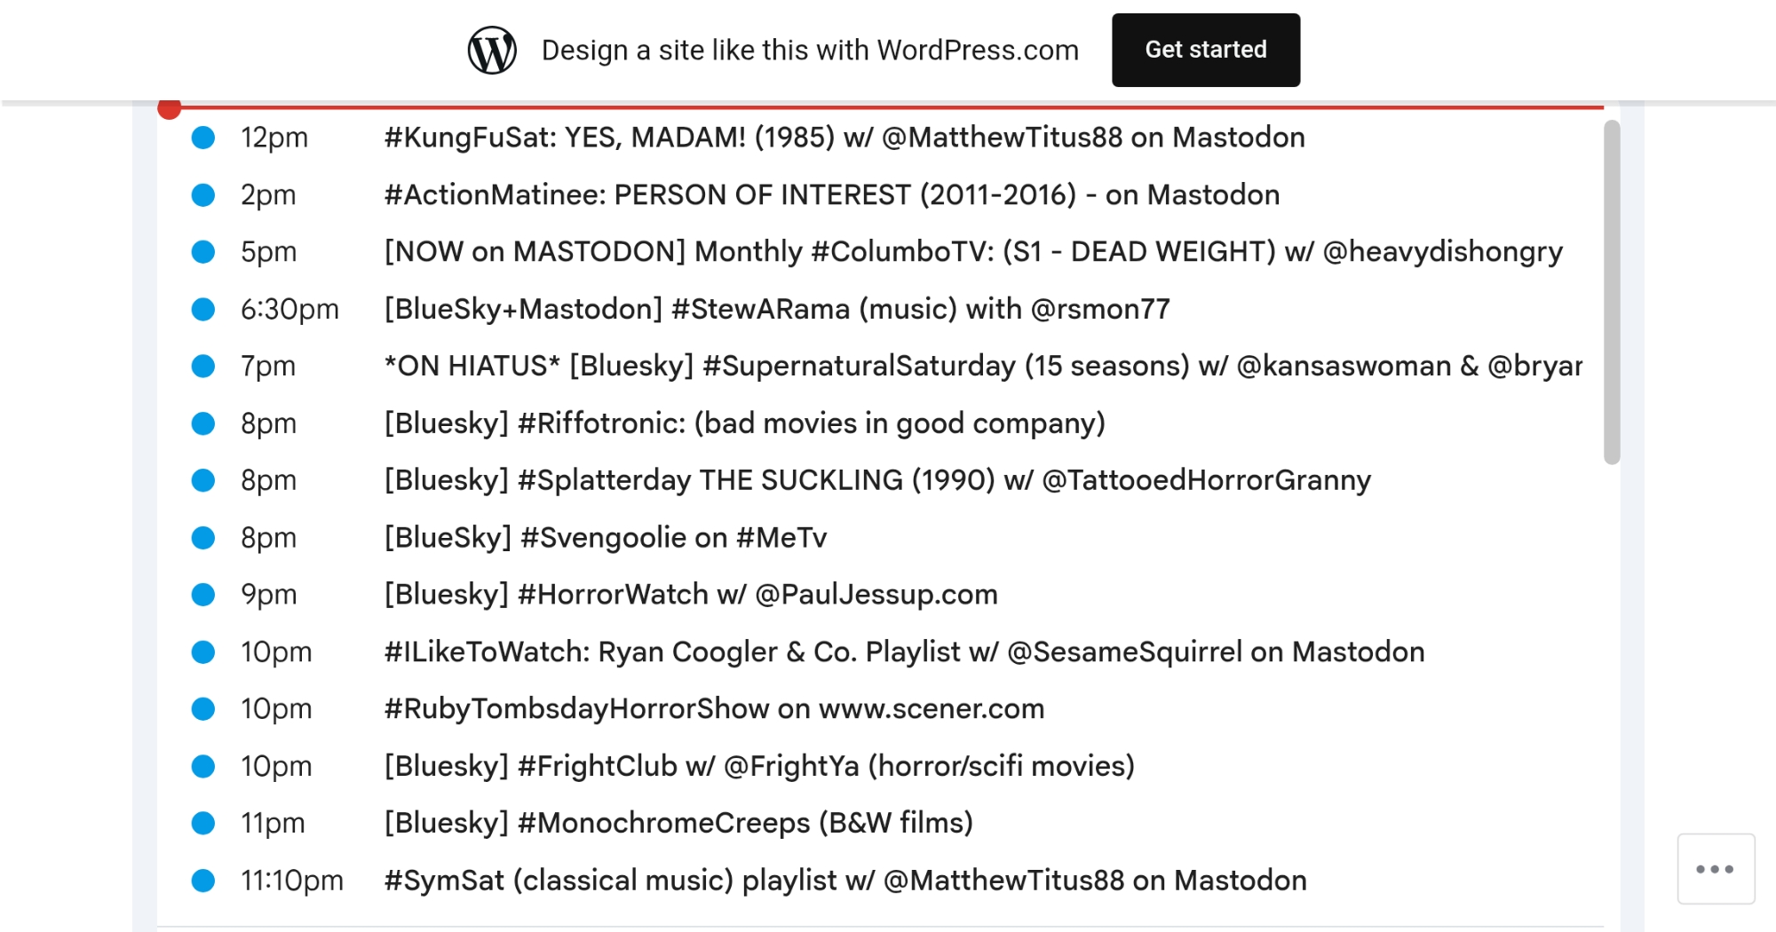This screenshot has height=932, width=1776.
Task: Click blue dot beside #Riffotronic event
Action: click(x=203, y=423)
